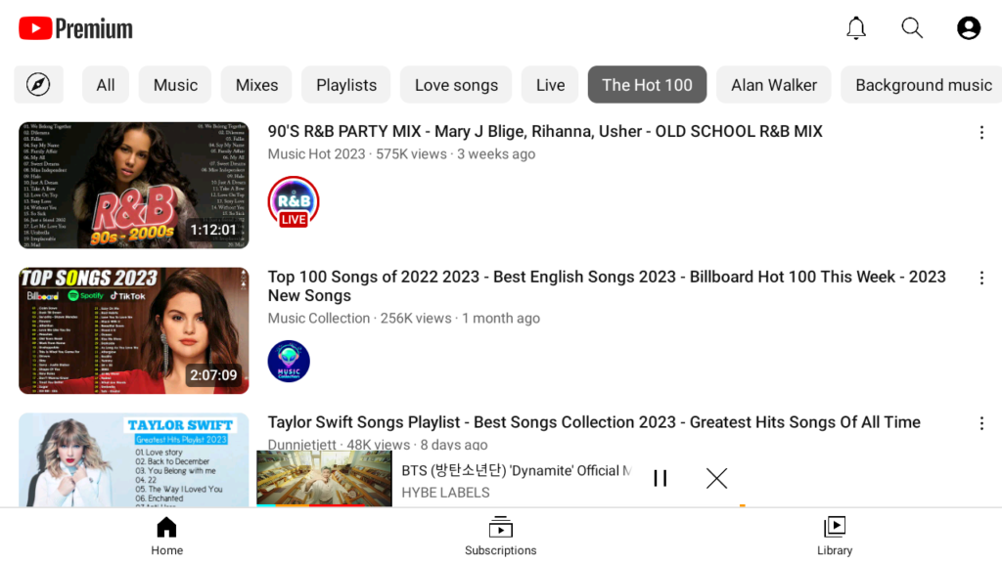1002x563 pixels.
Task: Select the Live filter chip
Action: 550,84
